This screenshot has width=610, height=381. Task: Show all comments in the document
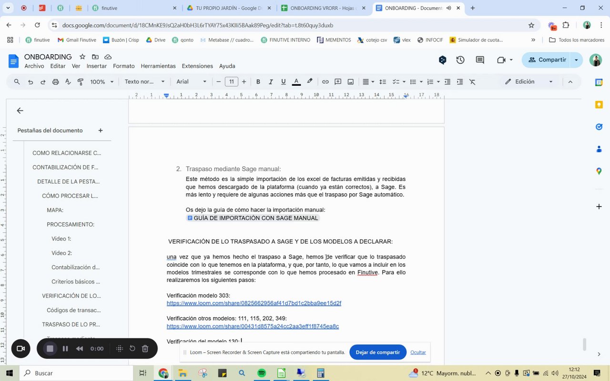click(480, 60)
